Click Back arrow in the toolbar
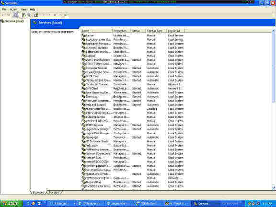This screenshot has width=276, height=207. 3,15
